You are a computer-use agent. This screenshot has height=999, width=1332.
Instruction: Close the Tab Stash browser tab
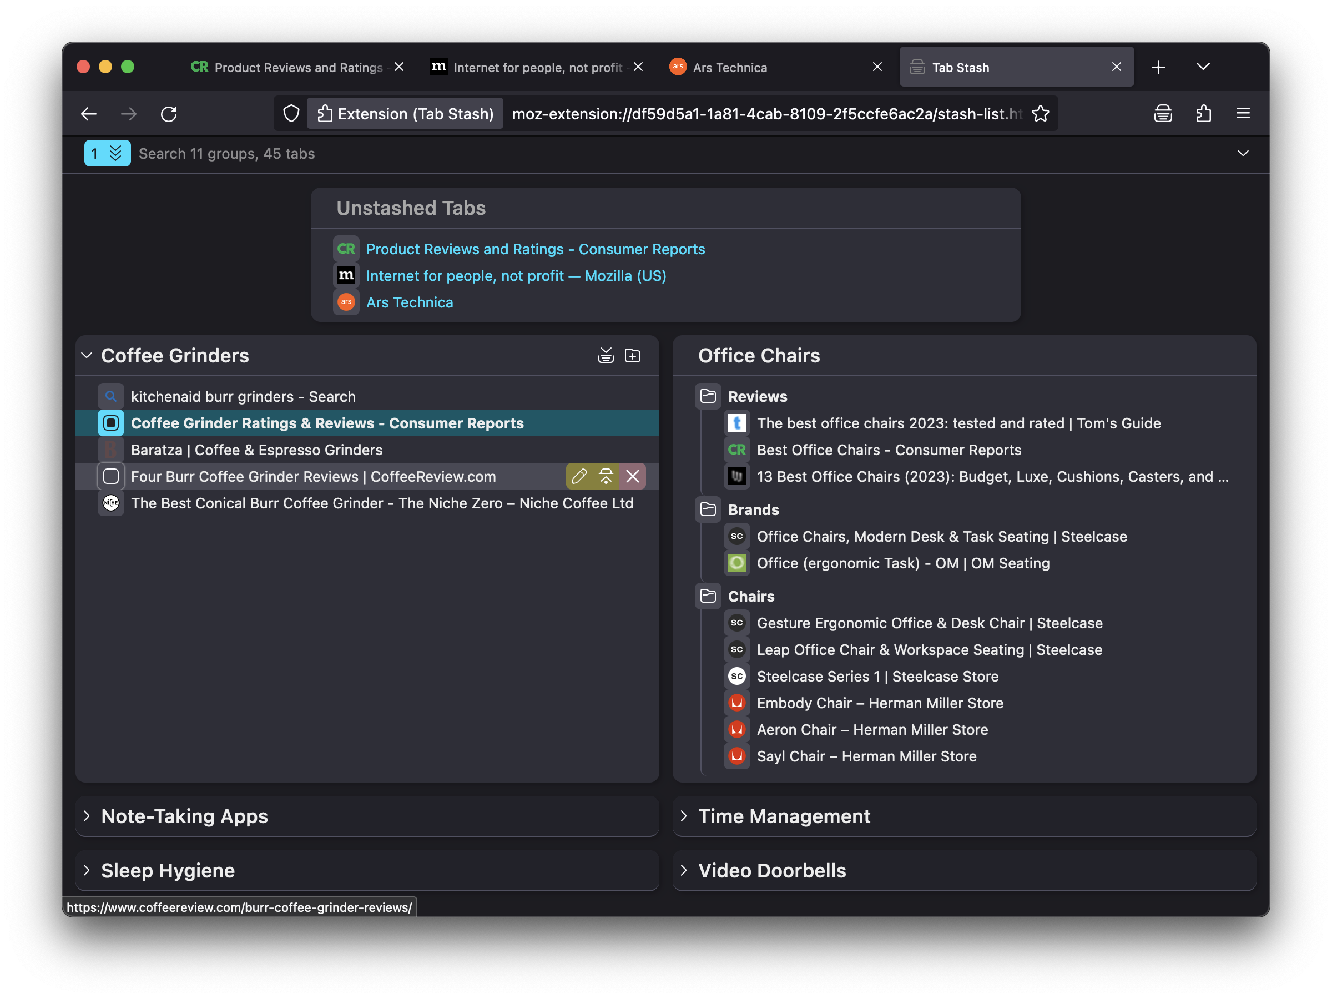click(1117, 67)
